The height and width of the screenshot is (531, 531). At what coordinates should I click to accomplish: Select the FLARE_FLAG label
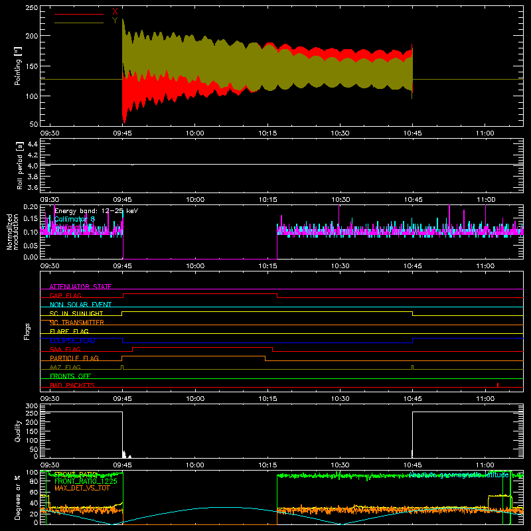point(69,331)
